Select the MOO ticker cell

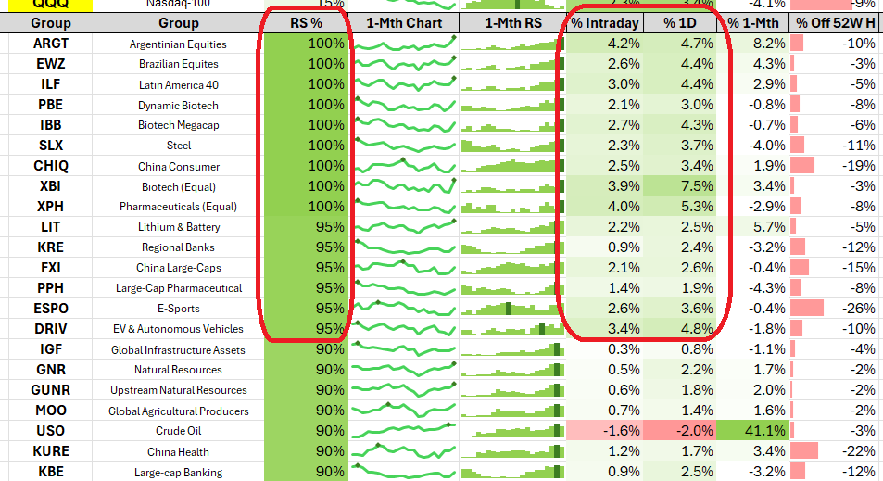pyautogui.click(x=51, y=410)
